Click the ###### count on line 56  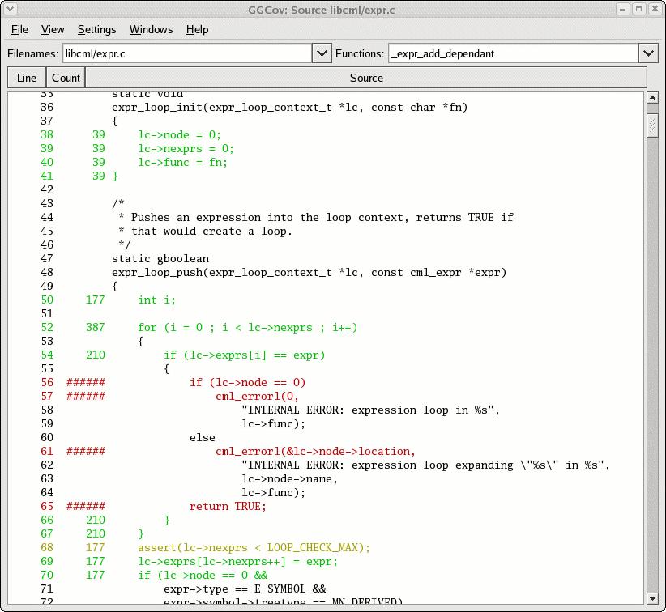pos(85,382)
